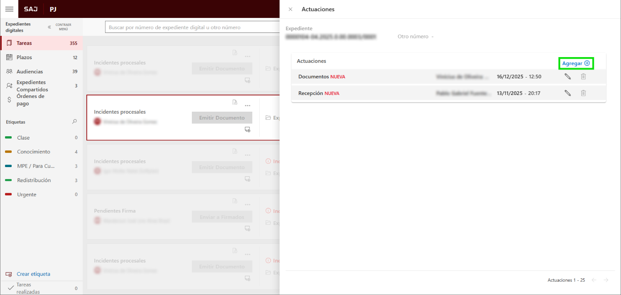The width and height of the screenshot is (621, 295).
Task: Close the Actuaciones panel
Action: point(291,9)
